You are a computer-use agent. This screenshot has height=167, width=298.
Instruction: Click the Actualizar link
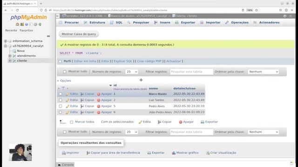click(x=174, y=61)
